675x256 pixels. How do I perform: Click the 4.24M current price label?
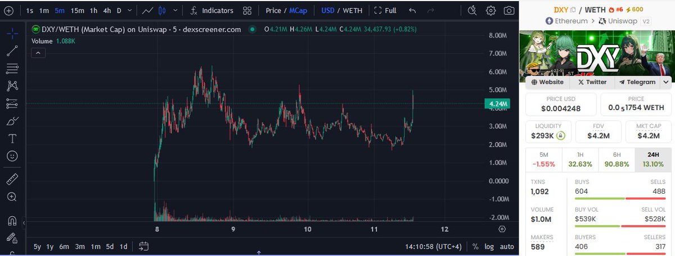(498, 104)
